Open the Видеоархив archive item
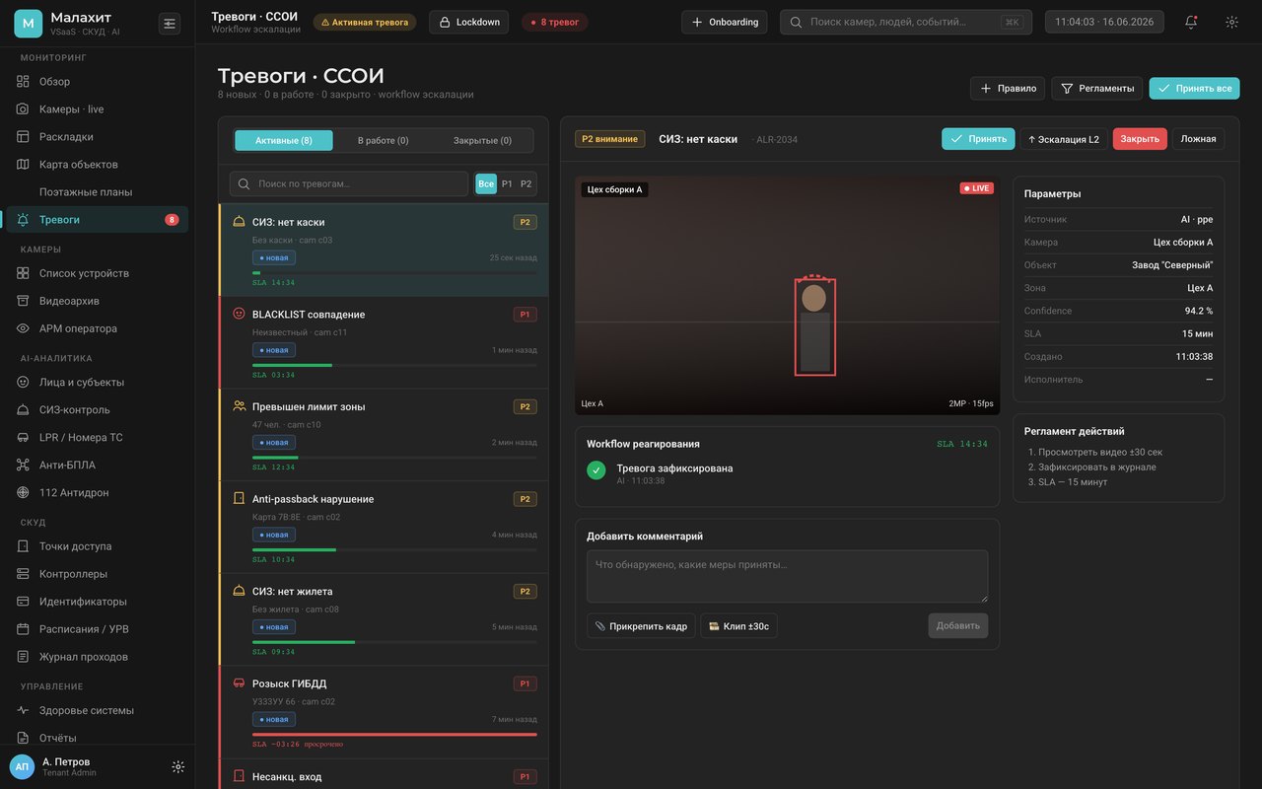This screenshot has width=1262, height=789. [97, 301]
